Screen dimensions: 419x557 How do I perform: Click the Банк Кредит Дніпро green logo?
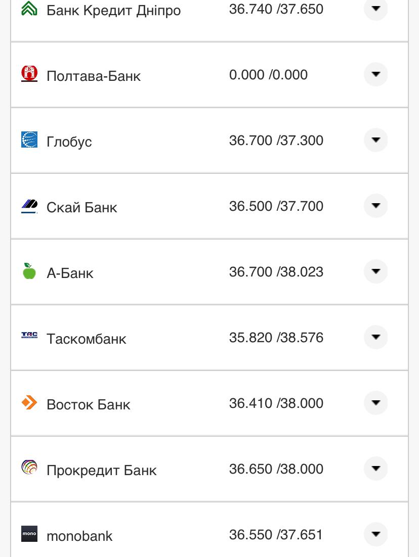pyautogui.click(x=29, y=9)
